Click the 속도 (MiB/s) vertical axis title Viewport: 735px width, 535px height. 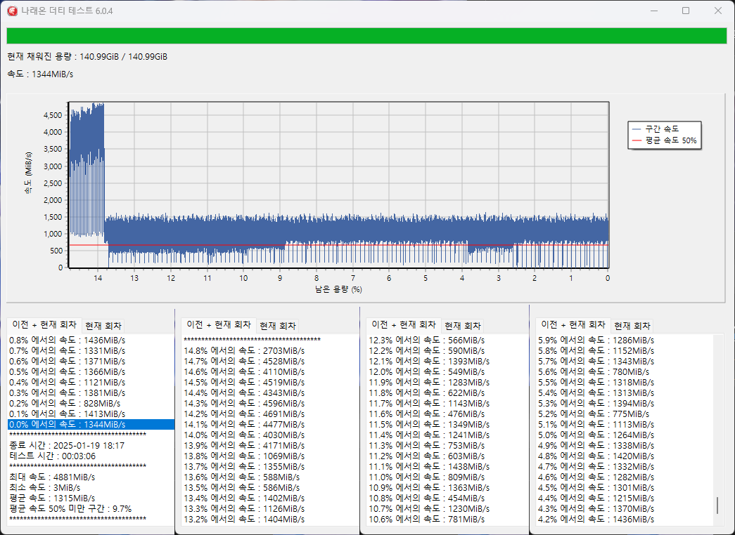click(x=29, y=173)
